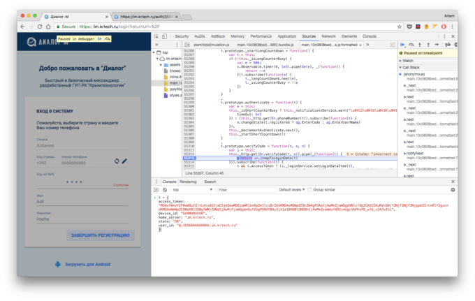Open the Search drawer tab

point(210,182)
